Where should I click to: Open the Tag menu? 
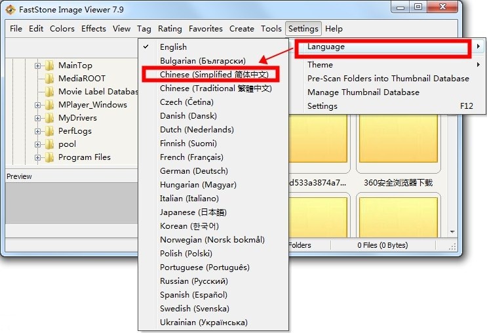(x=144, y=29)
